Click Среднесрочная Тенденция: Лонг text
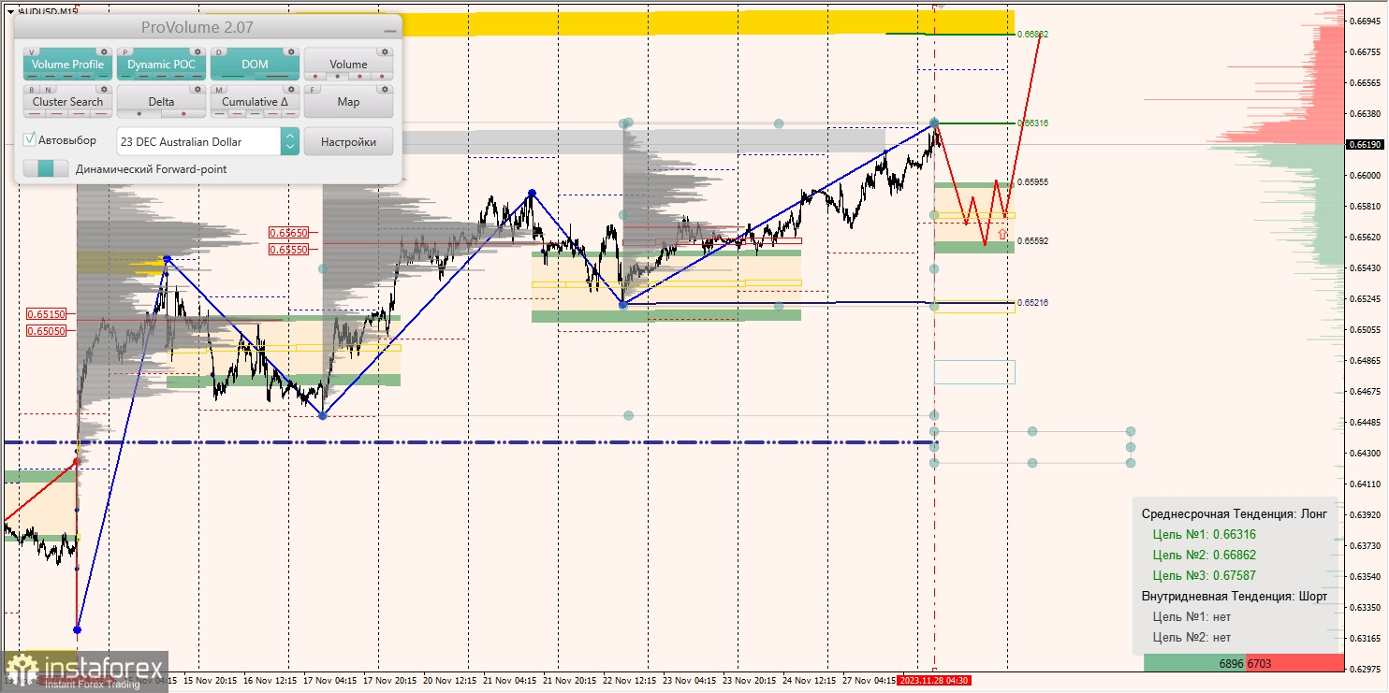The width and height of the screenshot is (1389, 693). 1234,514
